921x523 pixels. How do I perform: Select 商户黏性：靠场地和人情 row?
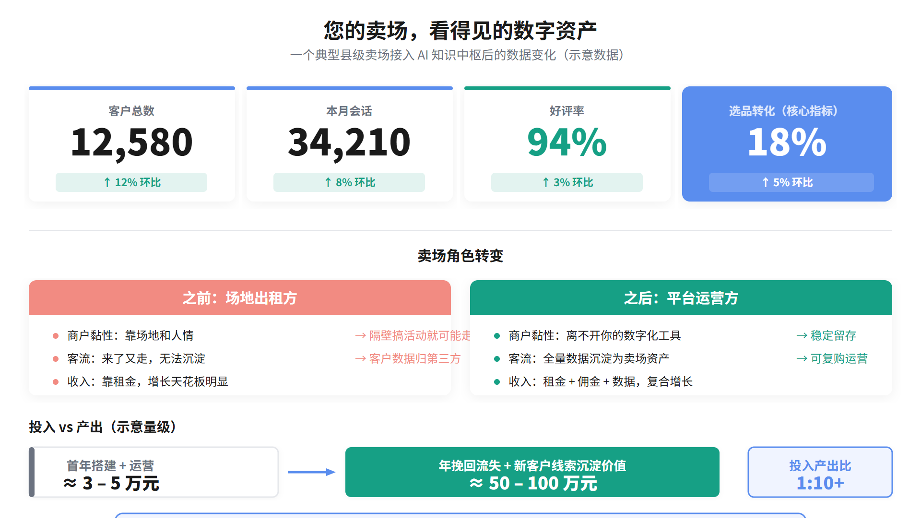tap(130, 335)
